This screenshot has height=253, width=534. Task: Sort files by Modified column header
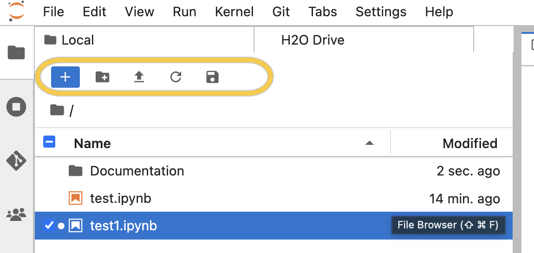click(x=469, y=143)
